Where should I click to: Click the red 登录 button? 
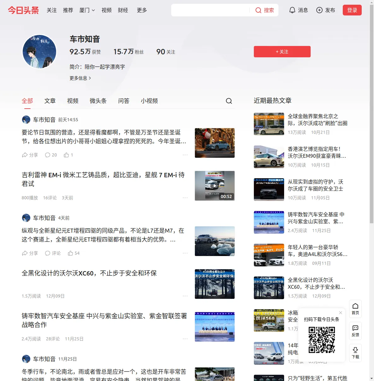click(352, 10)
